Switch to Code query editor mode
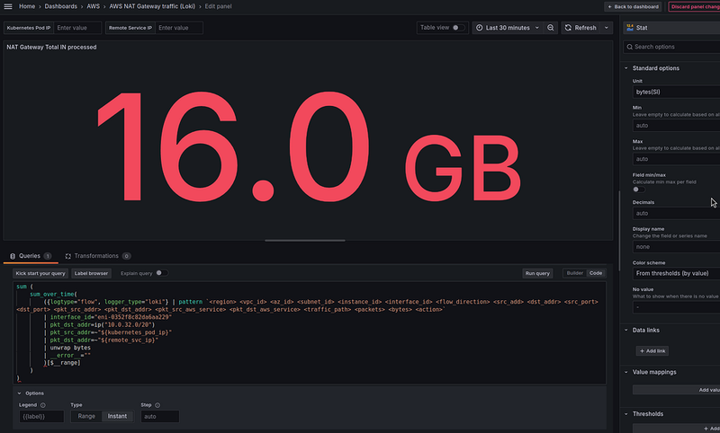 coord(596,273)
